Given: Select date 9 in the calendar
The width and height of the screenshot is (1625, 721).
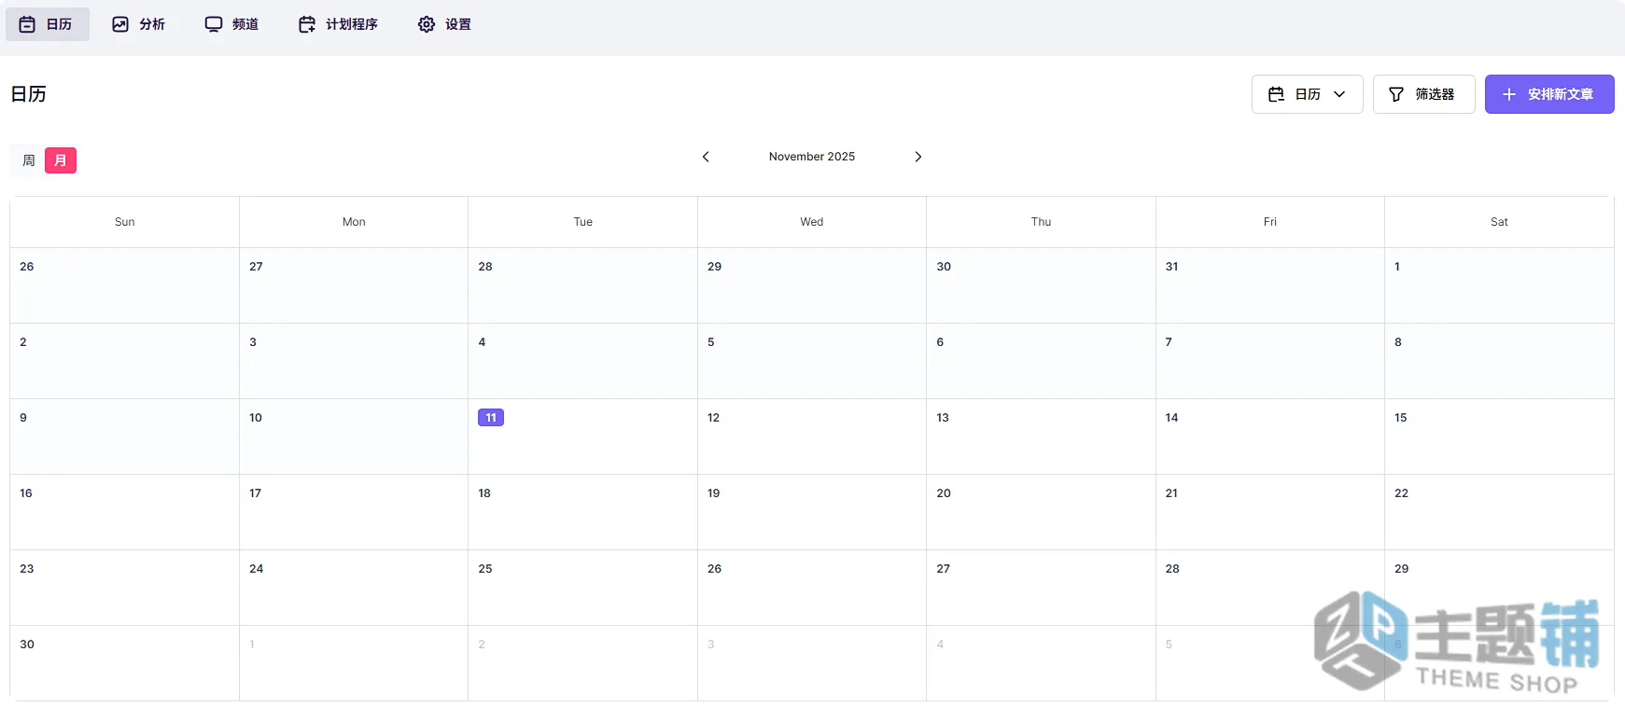Looking at the screenshot, I should click(125, 437).
